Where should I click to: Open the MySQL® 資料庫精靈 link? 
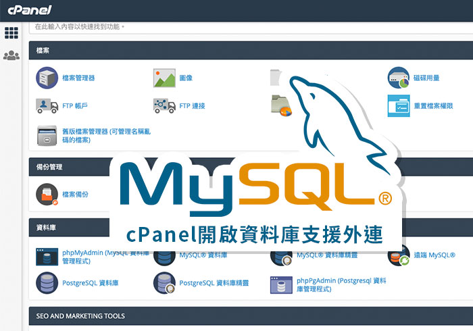327,255
